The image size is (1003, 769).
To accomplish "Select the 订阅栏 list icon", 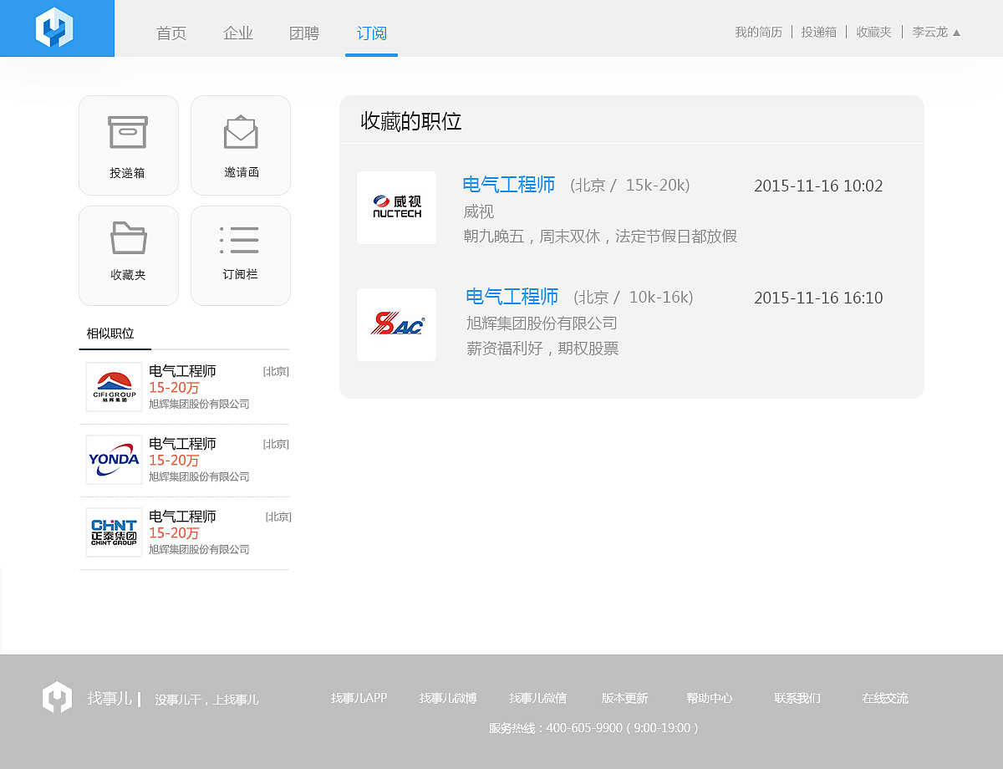I will (x=240, y=255).
